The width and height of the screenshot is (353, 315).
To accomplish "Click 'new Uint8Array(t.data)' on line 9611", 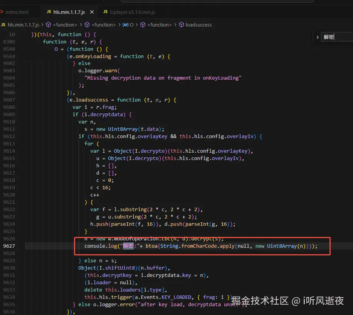I will click(x=129, y=129).
